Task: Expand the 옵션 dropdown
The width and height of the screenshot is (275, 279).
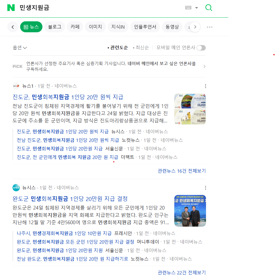Action: click(20, 48)
